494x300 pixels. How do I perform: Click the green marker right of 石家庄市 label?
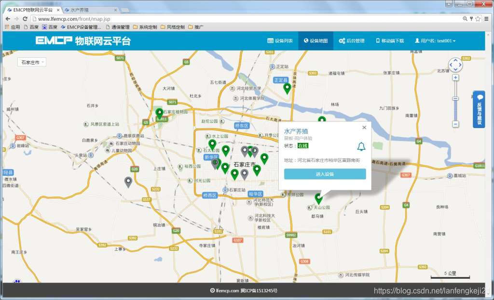pyautogui.click(x=264, y=158)
